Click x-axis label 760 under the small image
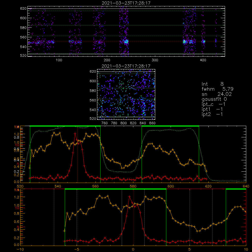 pyautogui.click(x=105, y=123)
